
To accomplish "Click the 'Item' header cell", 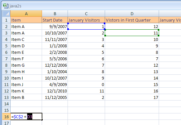I will 26,20.
